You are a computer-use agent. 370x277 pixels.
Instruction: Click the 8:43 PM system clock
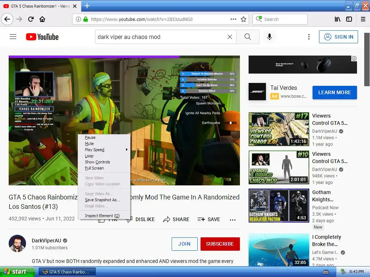(356, 272)
